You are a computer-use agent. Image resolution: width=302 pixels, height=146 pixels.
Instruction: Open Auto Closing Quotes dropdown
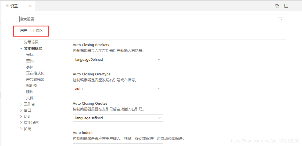118,118
